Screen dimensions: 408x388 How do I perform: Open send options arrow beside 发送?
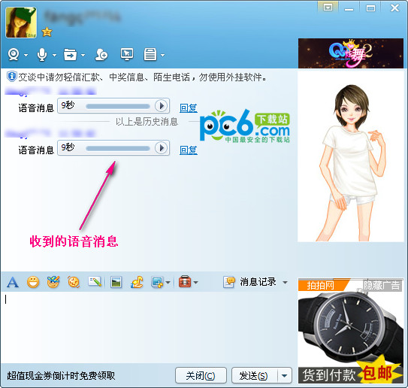pos(285,375)
